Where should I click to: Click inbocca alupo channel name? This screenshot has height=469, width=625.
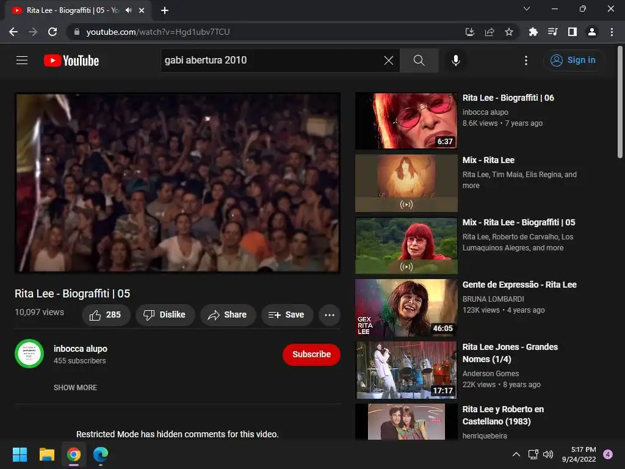click(x=81, y=349)
